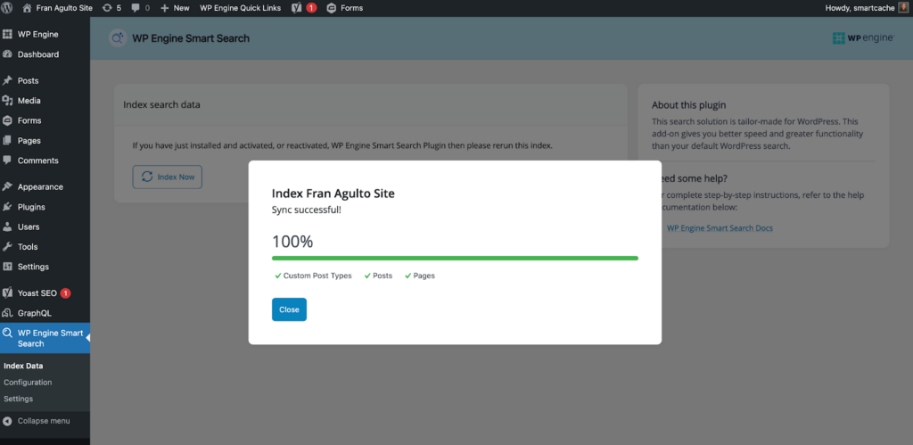Click the green 100% progress bar

tap(455, 258)
